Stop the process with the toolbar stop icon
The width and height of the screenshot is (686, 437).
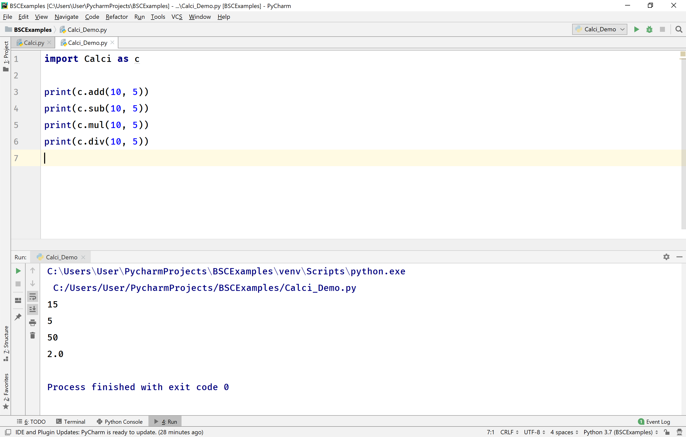point(662,29)
